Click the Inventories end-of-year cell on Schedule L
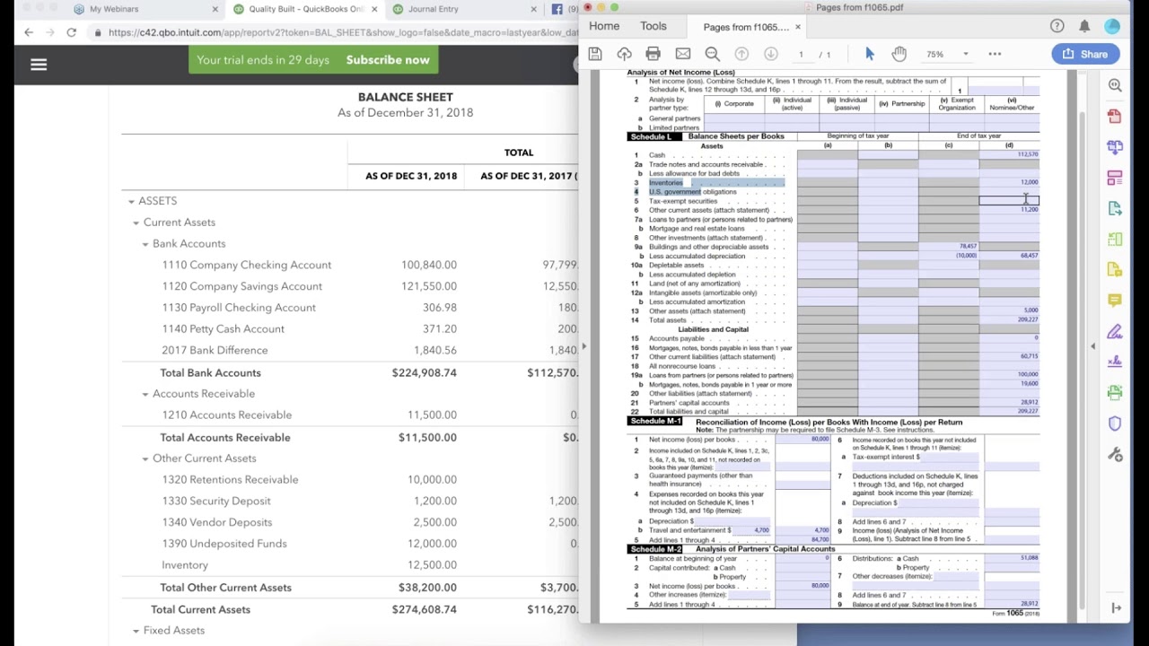The image size is (1149, 646). click(x=1009, y=182)
